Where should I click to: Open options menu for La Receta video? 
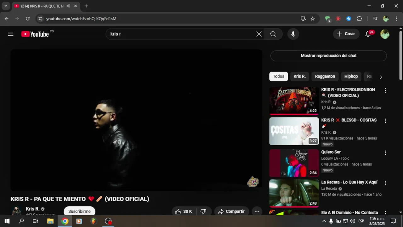[x=385, y=183]
